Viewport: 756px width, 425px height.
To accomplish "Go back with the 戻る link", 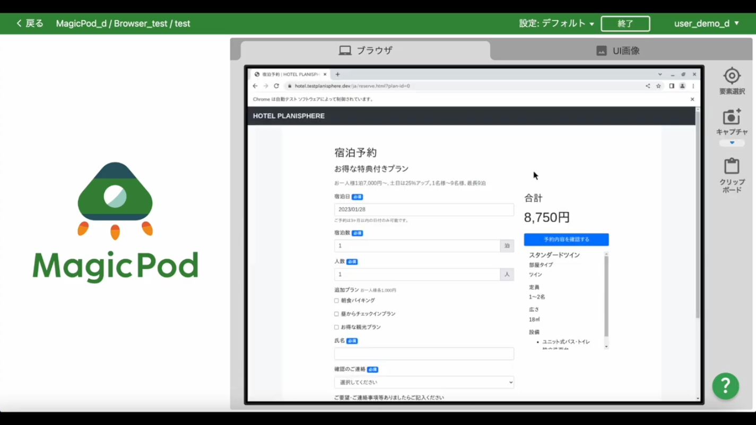I will click(30, 23).
